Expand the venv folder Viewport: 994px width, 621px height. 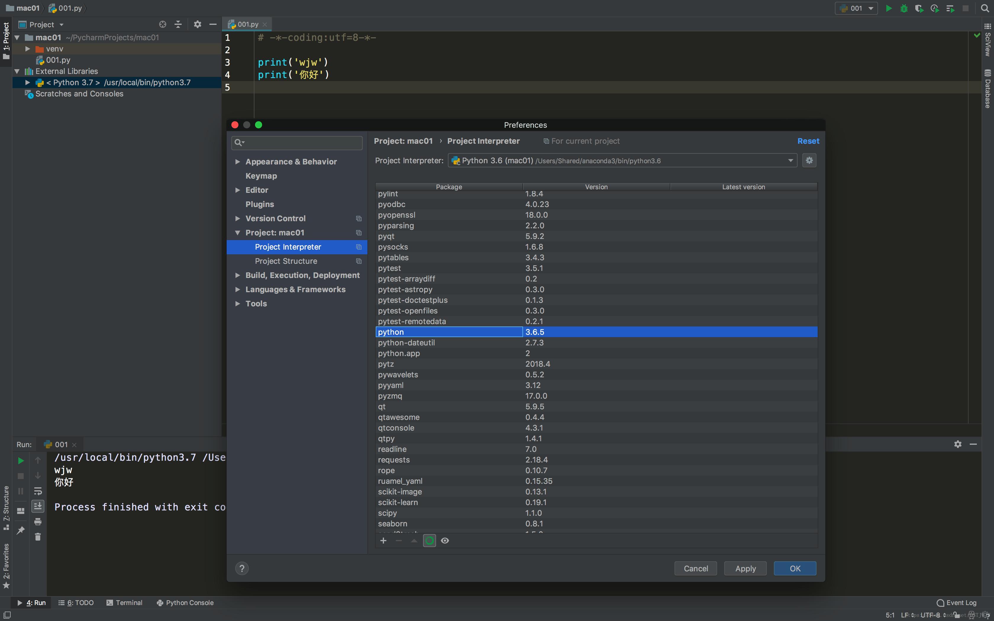(28, 49)
